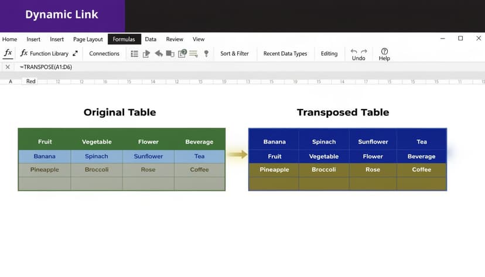This screenshot has width=485, height=277.
Task: Click Coffee cell in Original Table
Action: (x=199, y=170)
